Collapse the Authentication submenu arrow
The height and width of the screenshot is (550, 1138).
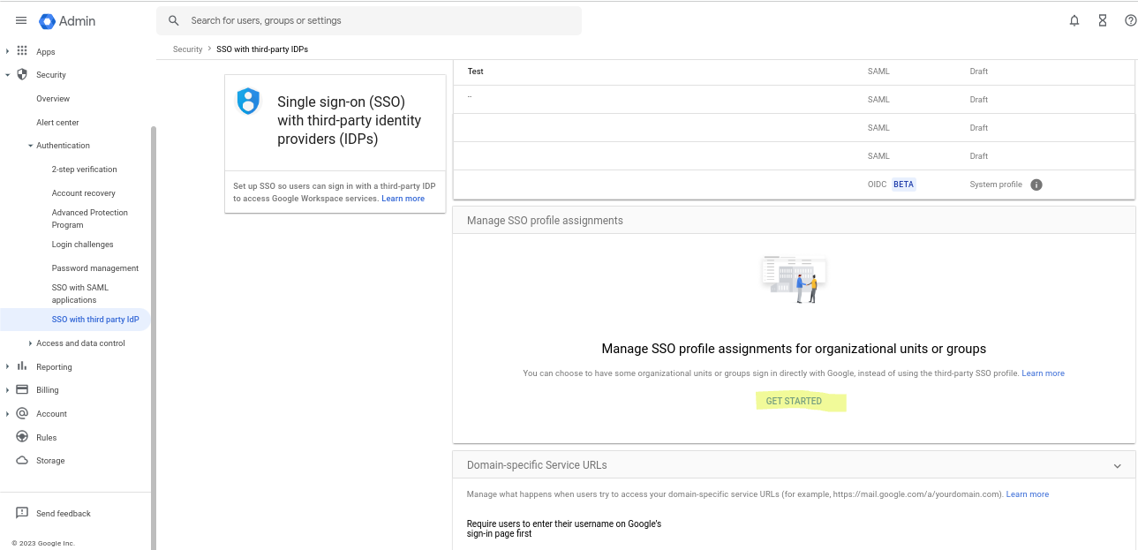[x=30, y=146]
